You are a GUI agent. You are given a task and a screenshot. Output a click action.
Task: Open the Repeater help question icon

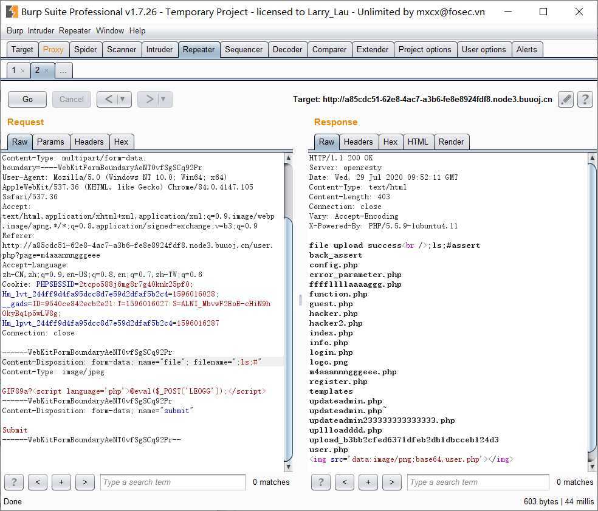(x=585, y=100)
